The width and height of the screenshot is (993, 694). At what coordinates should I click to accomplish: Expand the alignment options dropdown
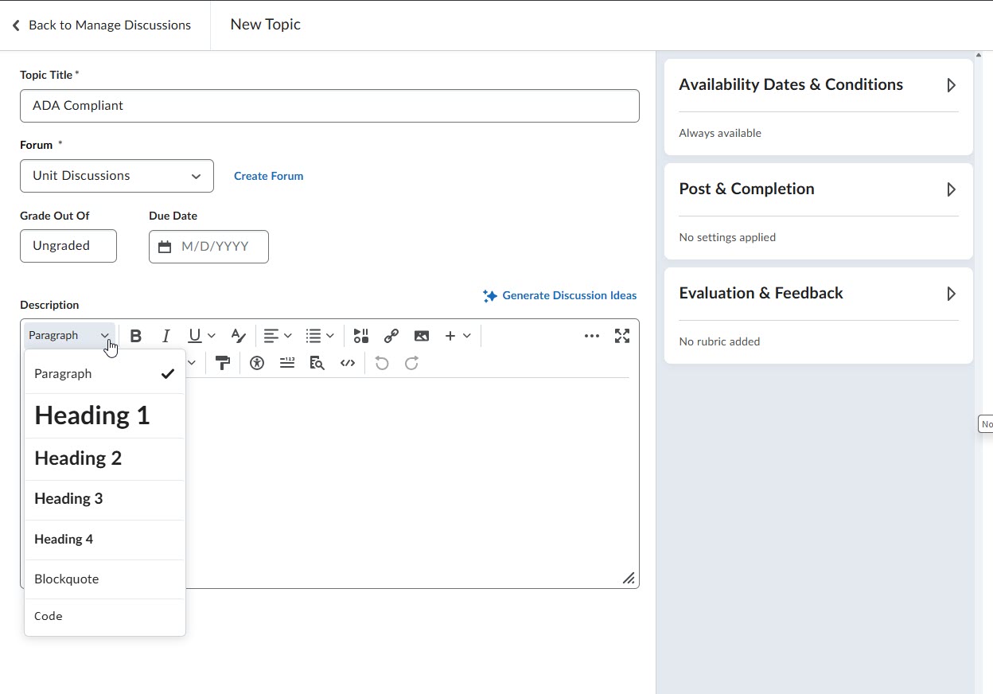(288, 335)
